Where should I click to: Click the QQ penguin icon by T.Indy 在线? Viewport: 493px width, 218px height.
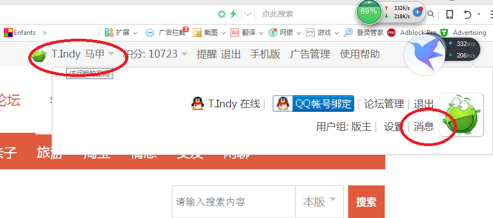198,103
